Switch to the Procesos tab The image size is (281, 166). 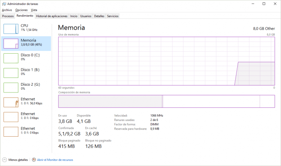tap(8, 16)
